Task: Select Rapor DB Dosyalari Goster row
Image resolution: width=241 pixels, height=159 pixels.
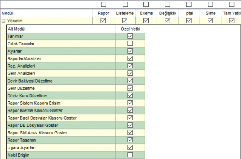Action: click(76, 125)
